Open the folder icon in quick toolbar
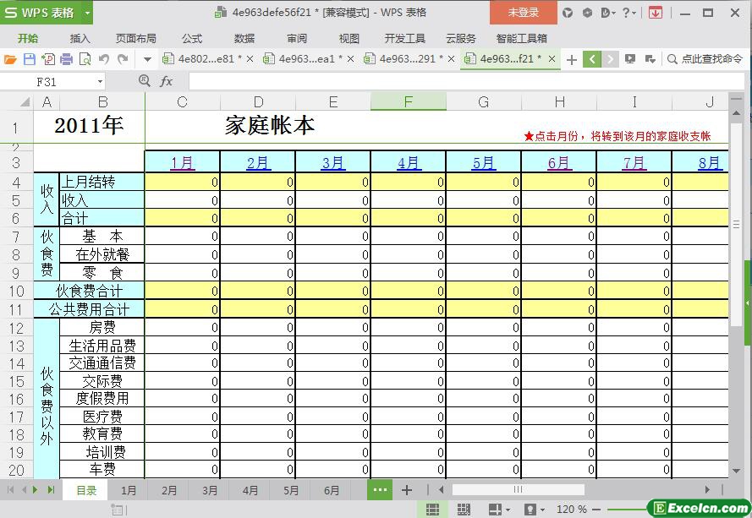Image resolution: width=752 pixels, height=518 pixels. click(x=10, y=59)
